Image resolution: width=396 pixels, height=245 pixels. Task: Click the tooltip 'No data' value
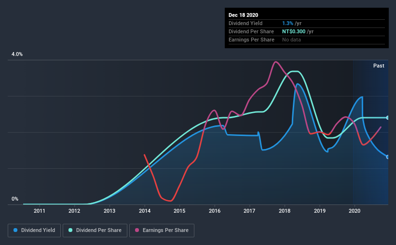291,40
